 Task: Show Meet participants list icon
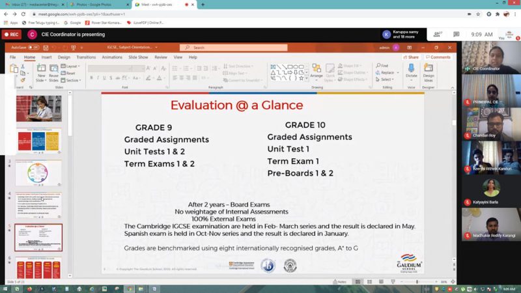click(438, 35)
